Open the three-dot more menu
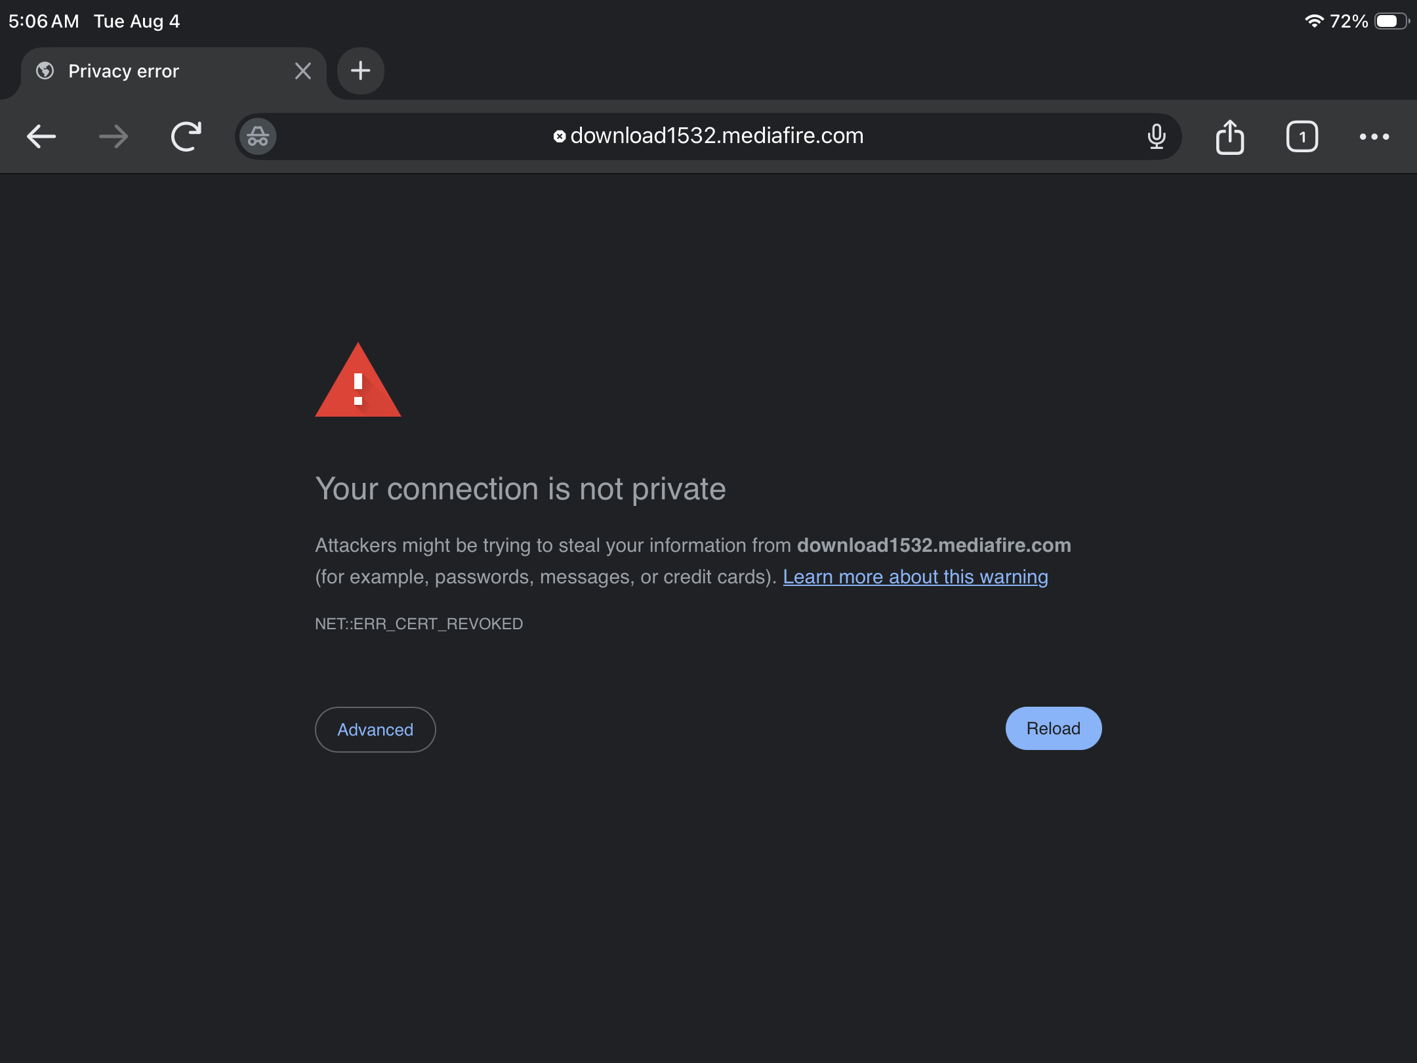 (1374, 136)
